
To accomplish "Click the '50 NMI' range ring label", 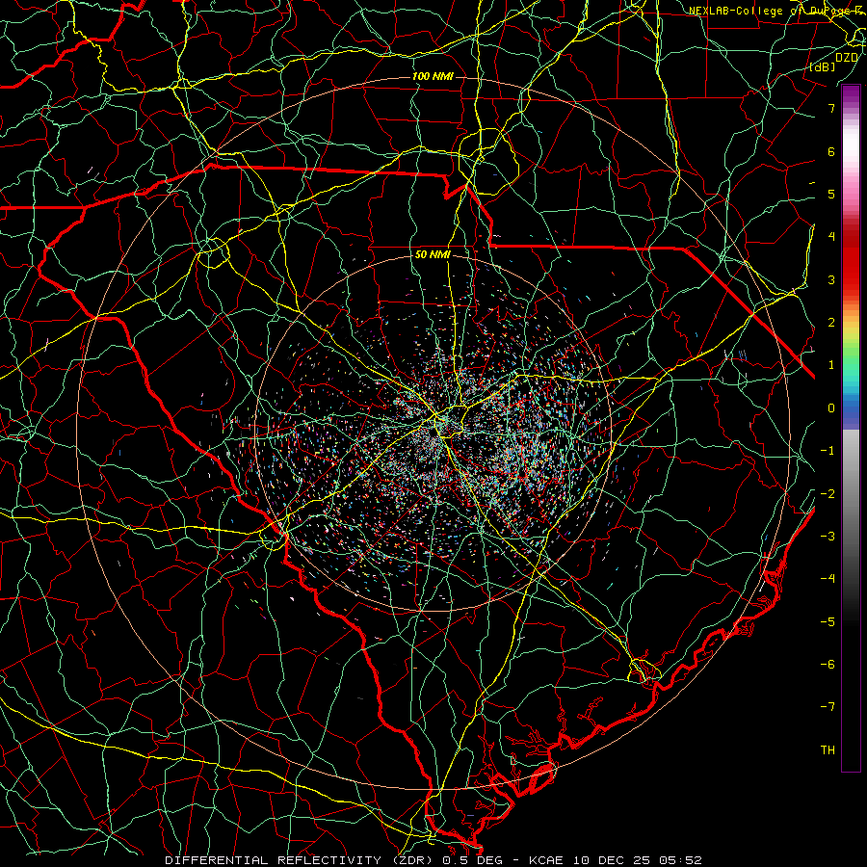I will (x=433, y=255).
